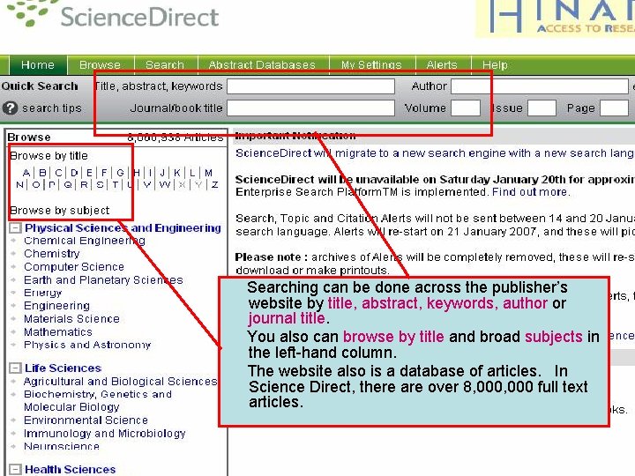The height and width of the screenshot is (476, 635).
Task: Click the Author search field
Action: 540,86
